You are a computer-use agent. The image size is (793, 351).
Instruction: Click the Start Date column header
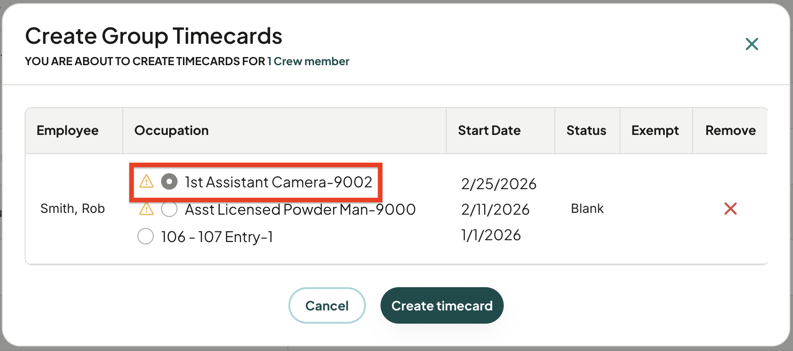click(x=489, y=130)
